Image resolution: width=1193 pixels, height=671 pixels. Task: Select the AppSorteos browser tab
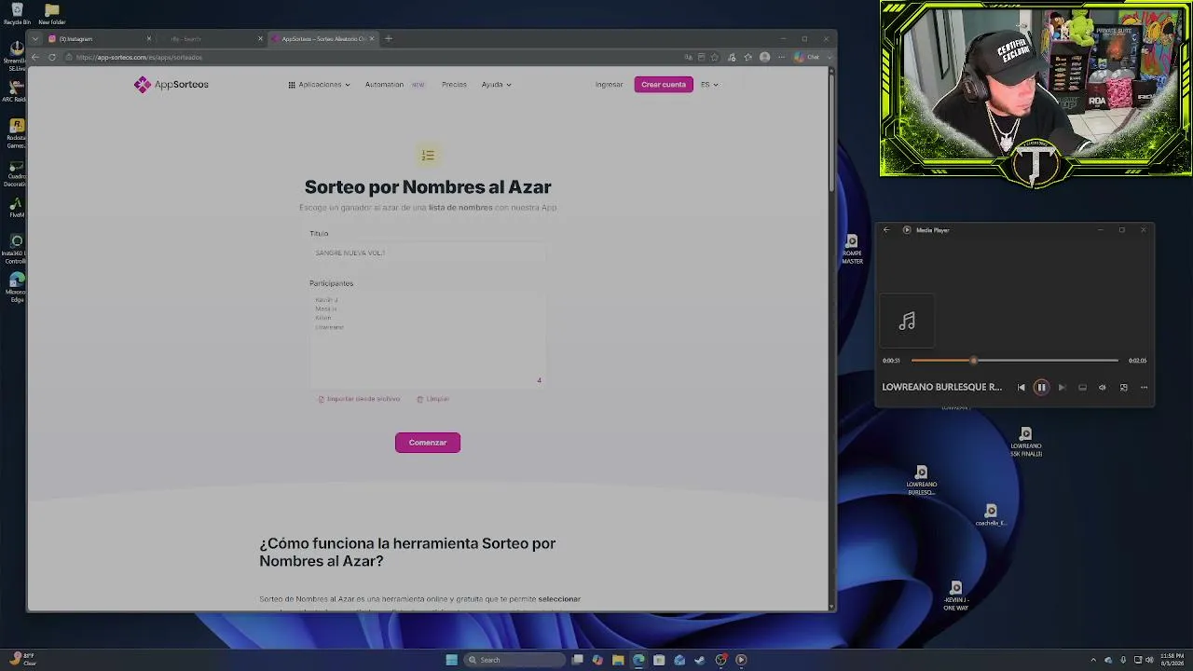click(x=322, y=39)
